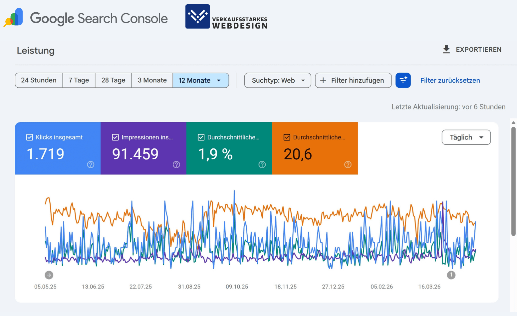Click the EXPORTIEREN button
The image size is (517, 316).
pyautogui.click(x=478, y=49)
